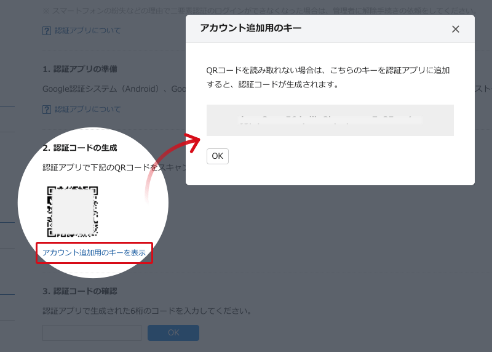492x352 pixels.
Task: Click dialog message starting QRコードを読み取れない場合は
Action: tap(328, 78)
